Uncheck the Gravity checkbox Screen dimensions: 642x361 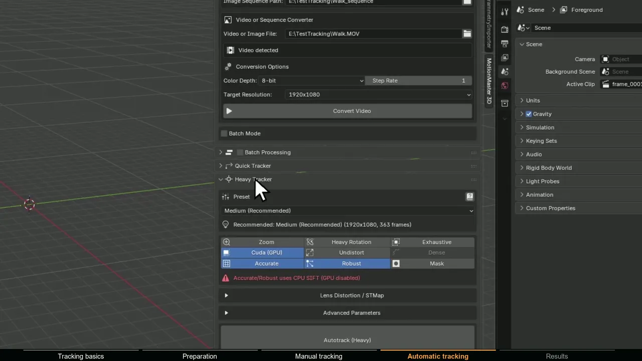(x=529, y=114)
